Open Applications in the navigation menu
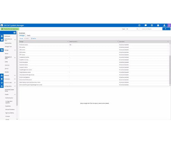 coord(8,43)
